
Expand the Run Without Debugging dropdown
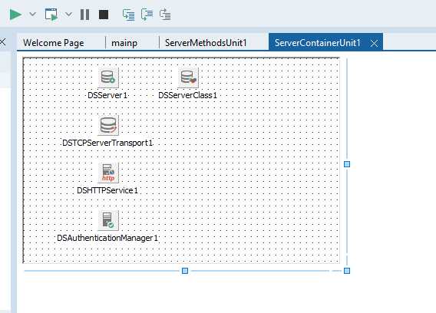point(68,14)
